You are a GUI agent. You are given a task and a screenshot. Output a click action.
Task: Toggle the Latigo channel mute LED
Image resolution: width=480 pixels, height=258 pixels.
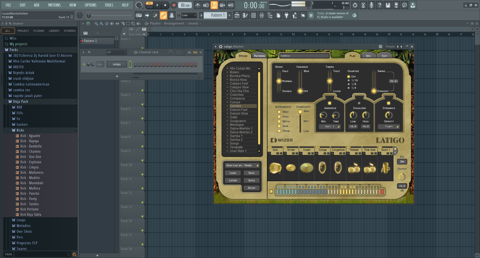click(84, 64)
